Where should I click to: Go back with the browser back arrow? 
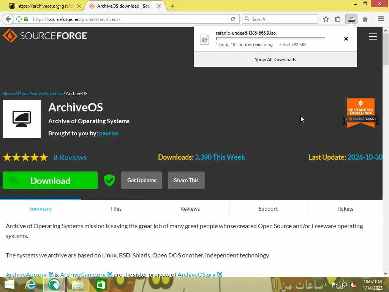[8, 19]
